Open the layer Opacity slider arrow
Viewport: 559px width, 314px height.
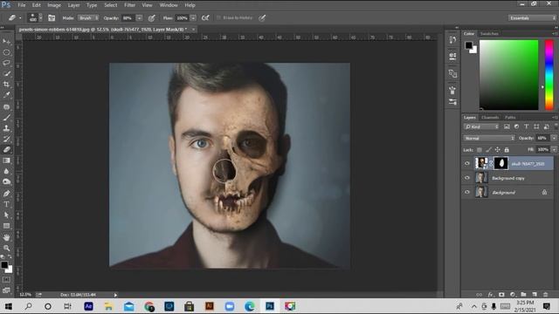click(x=554, y=138)
